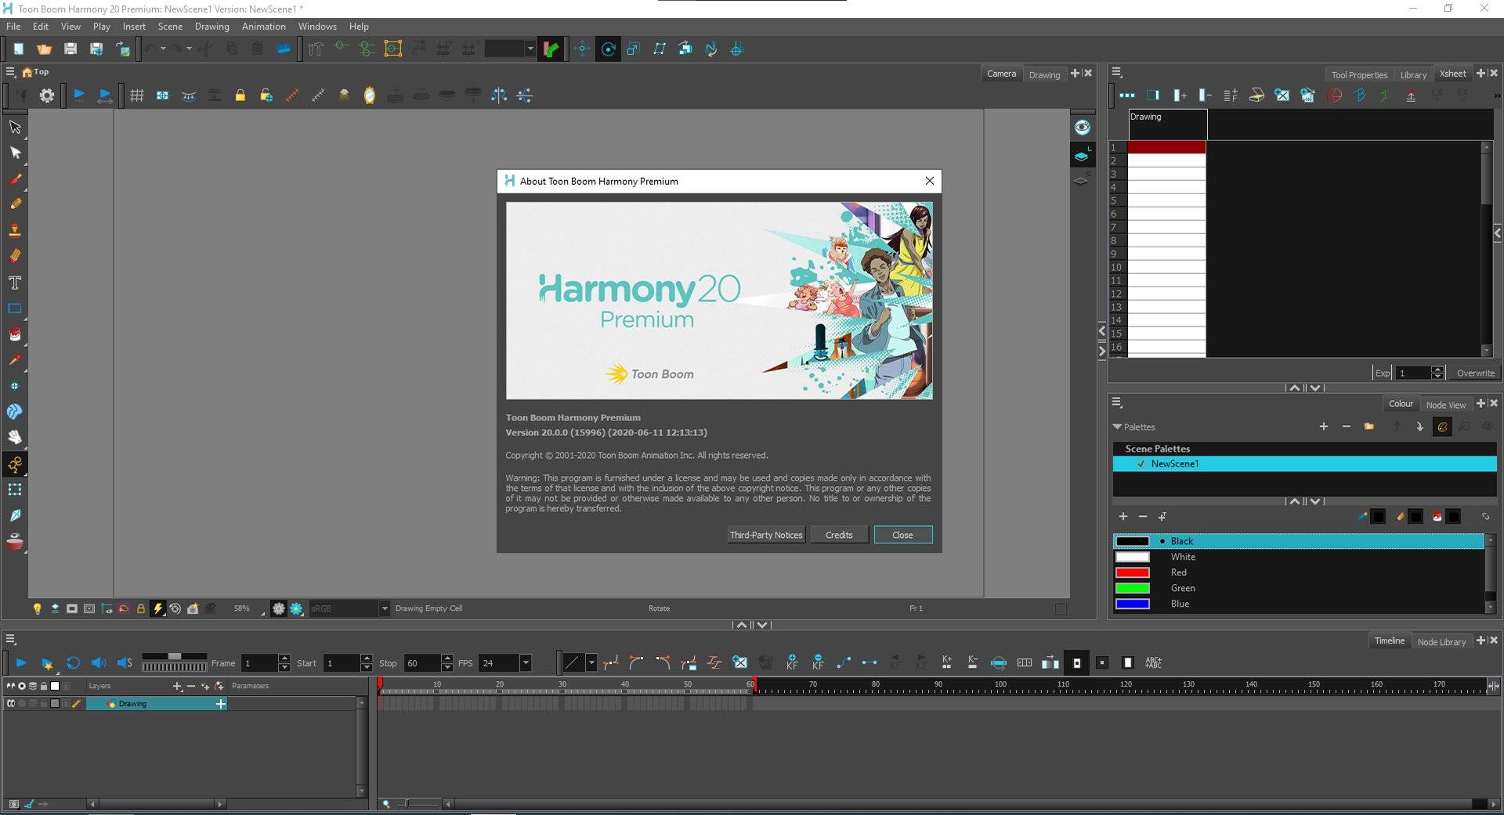Switch to the Node View tab
This screenshot has width=1504, height=815.
coord(1445,405)
